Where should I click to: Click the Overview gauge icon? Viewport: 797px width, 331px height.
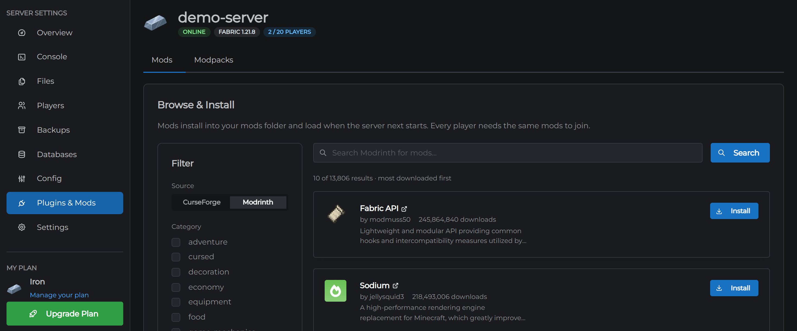pos(22,33)
